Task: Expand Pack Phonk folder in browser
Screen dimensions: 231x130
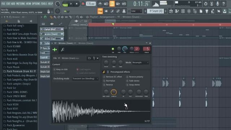Action: coord(12,67)
